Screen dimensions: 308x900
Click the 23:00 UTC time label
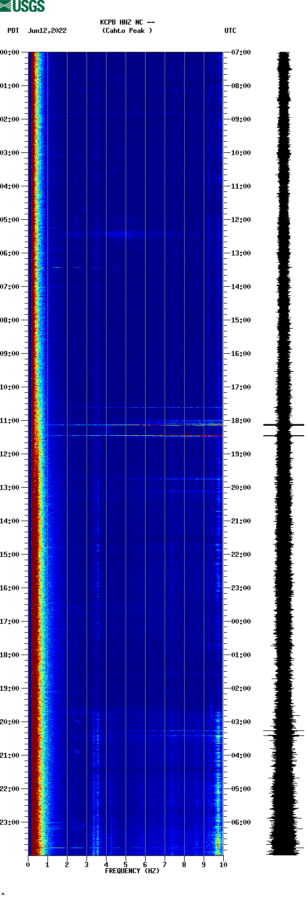pyautogui.click(x=241, y=588)
